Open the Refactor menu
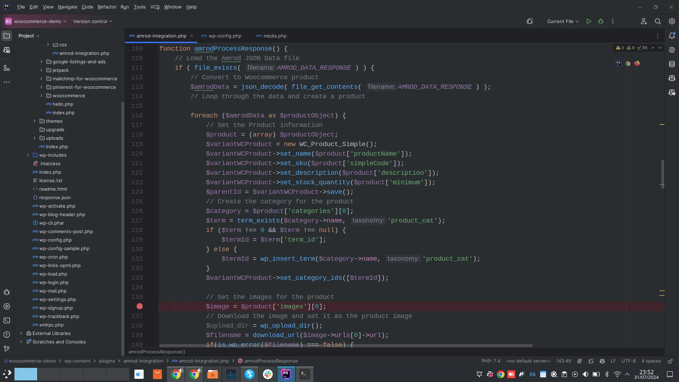Screen dimensions: 679x382 click(107, 7)
